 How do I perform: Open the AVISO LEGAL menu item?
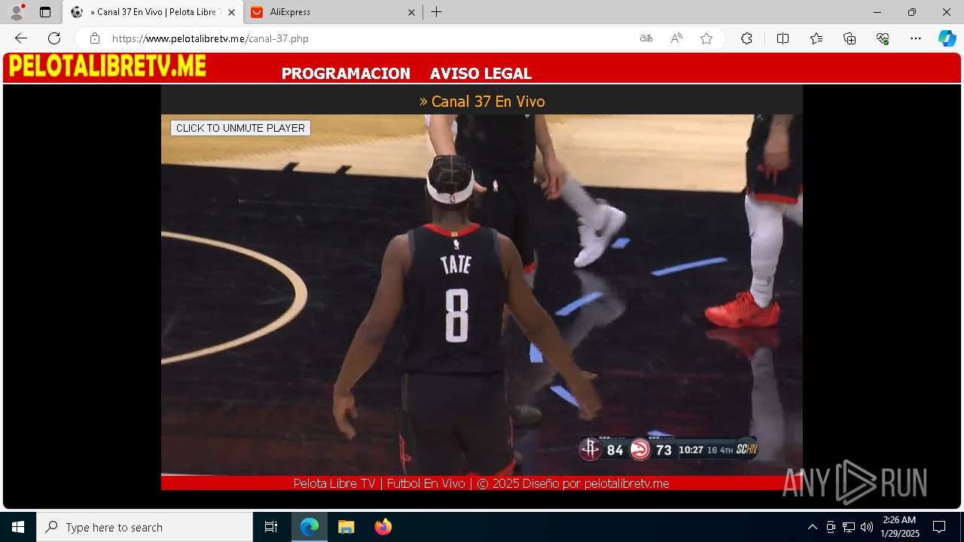click(x=480, y=73)
